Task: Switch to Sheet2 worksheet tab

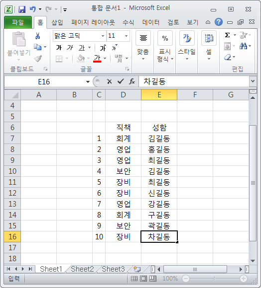Action: (x=82, y=269)
